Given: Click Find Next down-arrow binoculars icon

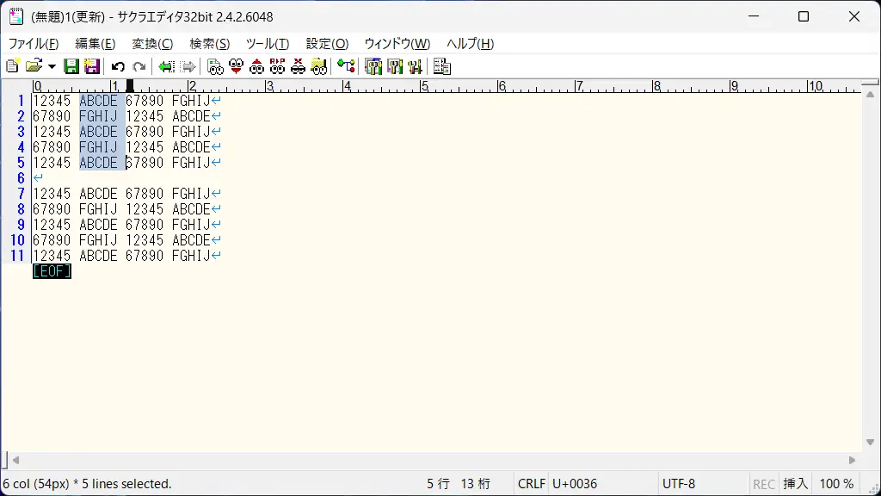Looking at the screenshot, I should (x=236, y=66).
